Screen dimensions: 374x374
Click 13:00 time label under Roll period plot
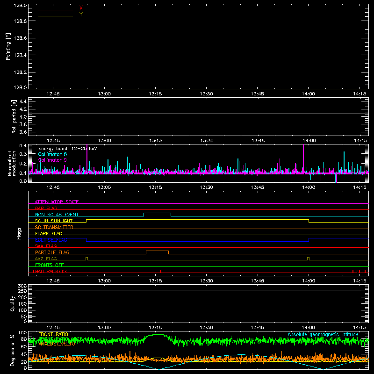click(x=104, y=141)
